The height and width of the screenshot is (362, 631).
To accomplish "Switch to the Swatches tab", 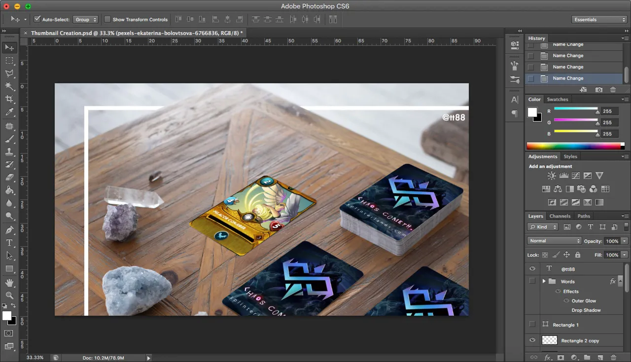I will click(x=557, y=99).
